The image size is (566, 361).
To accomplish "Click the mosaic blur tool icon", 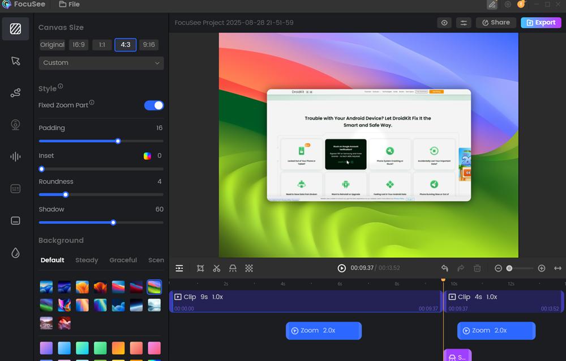I will point(249,268).
